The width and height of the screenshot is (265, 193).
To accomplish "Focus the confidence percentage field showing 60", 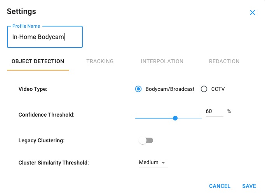I will (214, 112).
